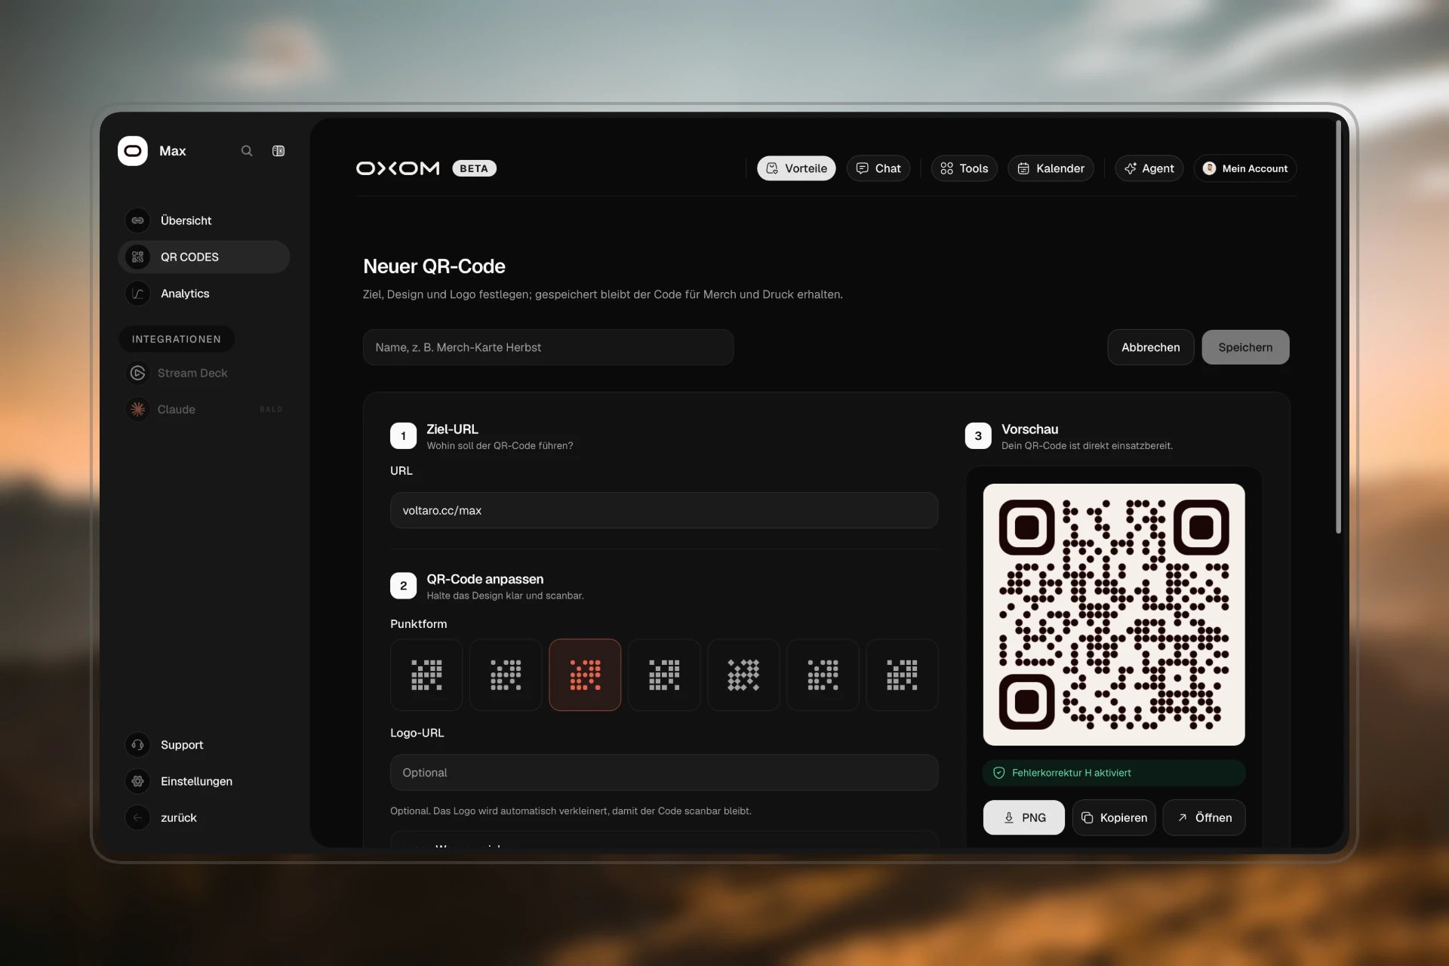Open Analytics in the sidebar
The image size is (1449, 966).
pos(204,294)
